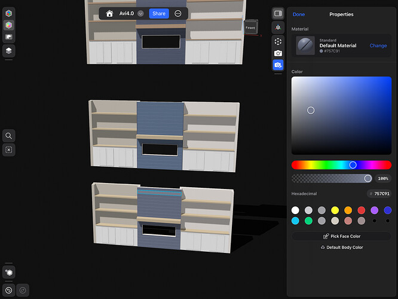Select the white color swatch

[295, 210]
